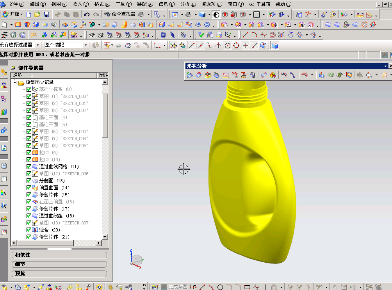Image resolution: width=392 pixels, height=290 pixels.
Task: Collapse the 模型历史记录 tree node
Action: click(x=14, y=82)
